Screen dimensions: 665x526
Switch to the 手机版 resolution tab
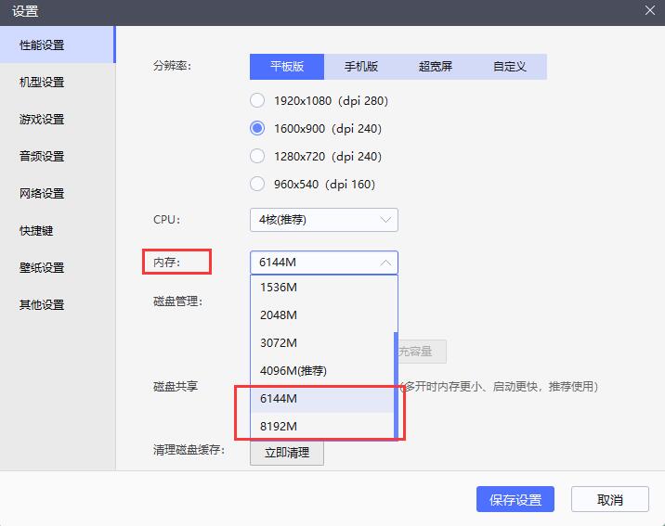[361, 67]
